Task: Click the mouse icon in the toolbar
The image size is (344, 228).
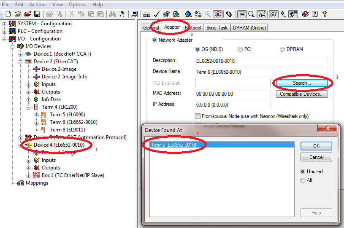Action: click(122, 14)
